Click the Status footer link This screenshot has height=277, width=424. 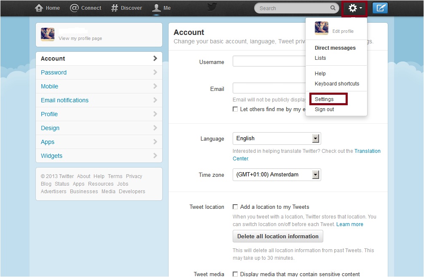tap(62, 184)
